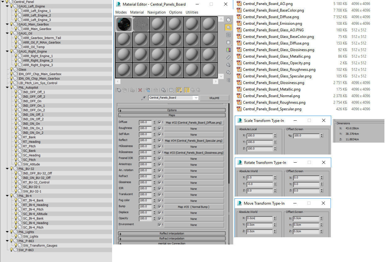
Task: Uncheck the Diffuse map checkbox
Action: click(159, 123)
